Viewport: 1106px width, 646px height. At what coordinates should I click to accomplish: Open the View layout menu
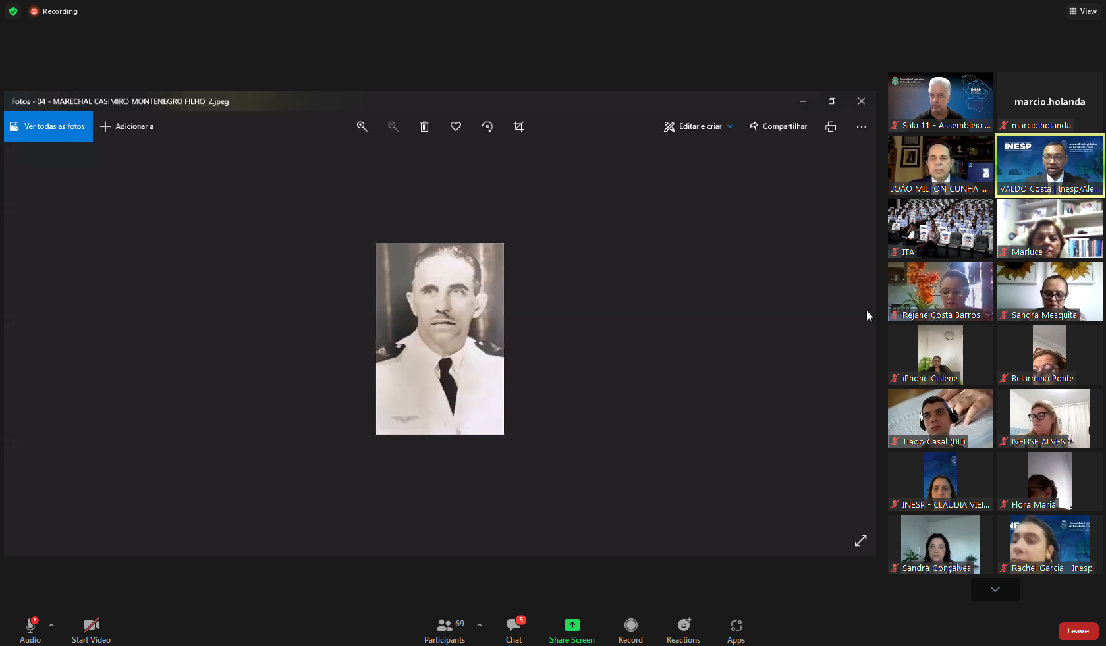tap(1082, 11)
